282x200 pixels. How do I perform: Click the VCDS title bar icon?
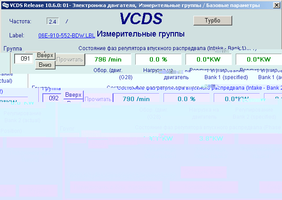point(5,5)
